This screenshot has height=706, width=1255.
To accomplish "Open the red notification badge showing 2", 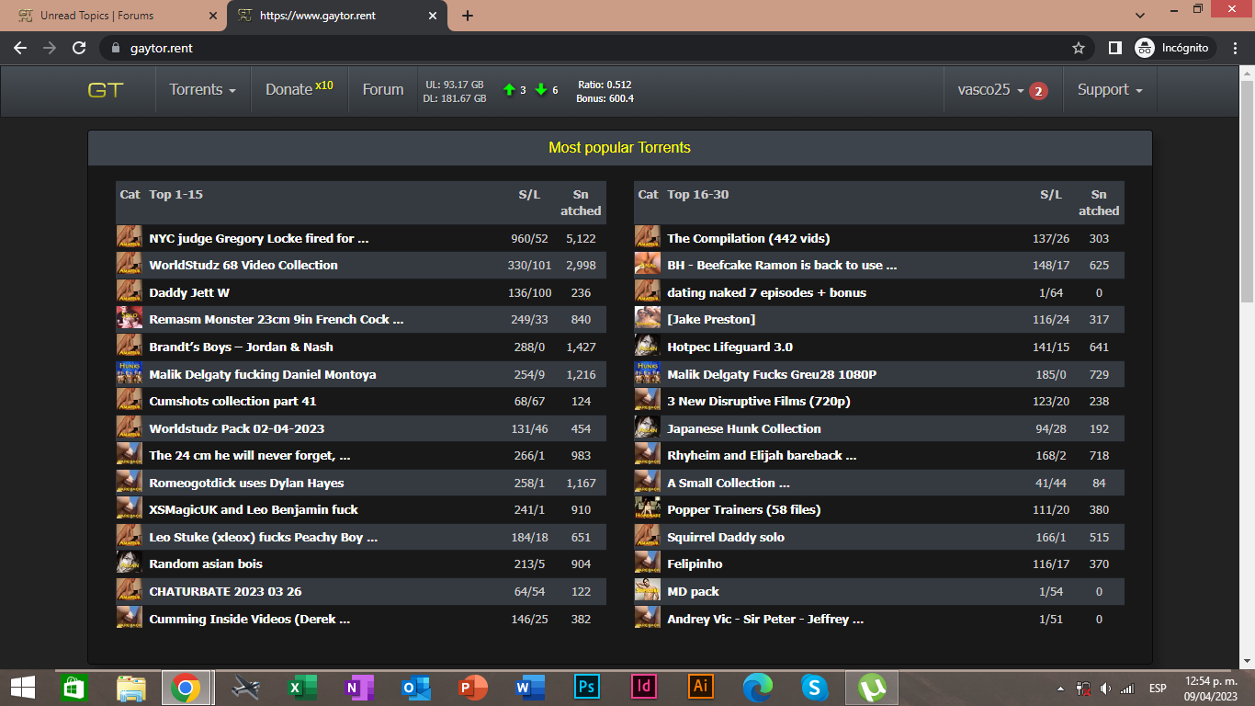I will coord(1038,91).
